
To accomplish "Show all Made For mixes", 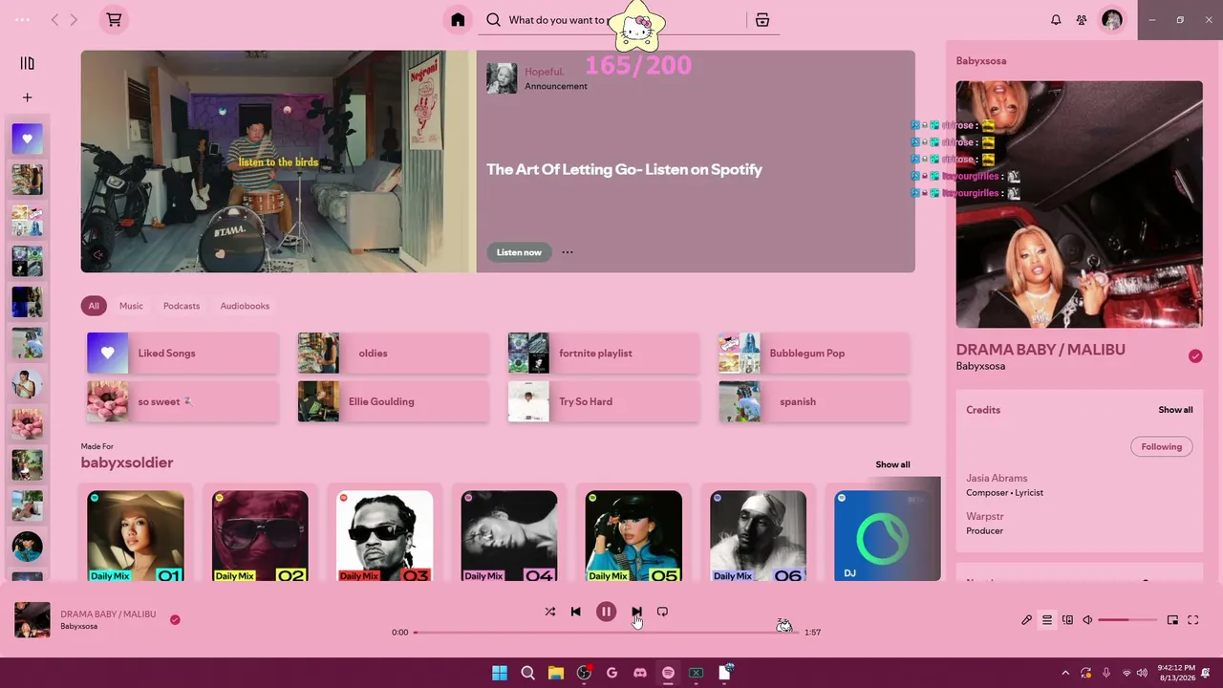I will [892, 464].
